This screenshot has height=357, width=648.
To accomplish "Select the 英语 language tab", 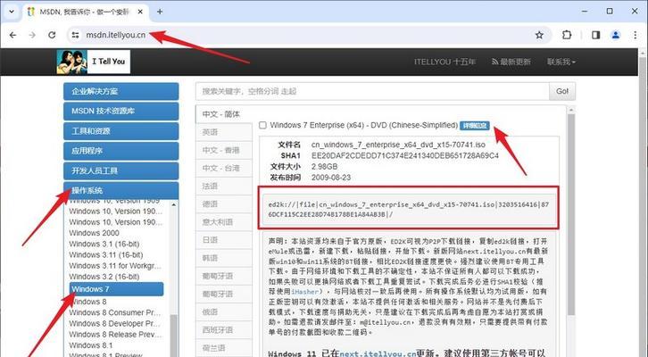I will click(223, 132).
